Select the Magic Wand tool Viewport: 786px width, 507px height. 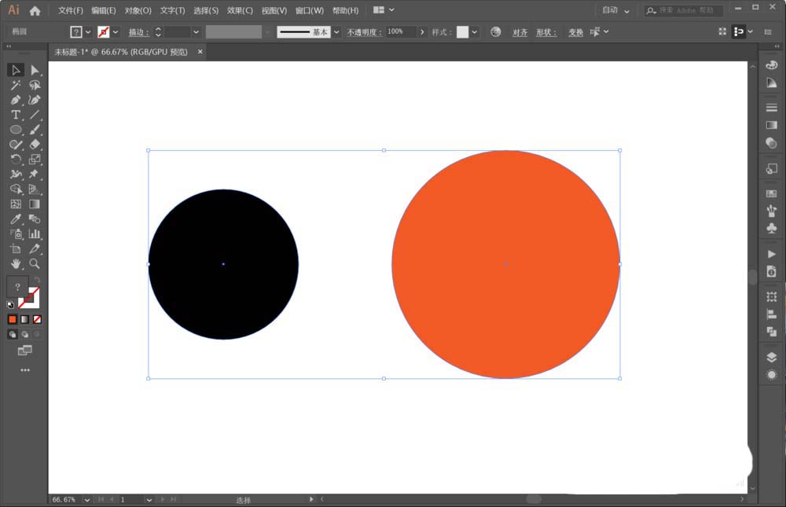click(x=15, y=85)
